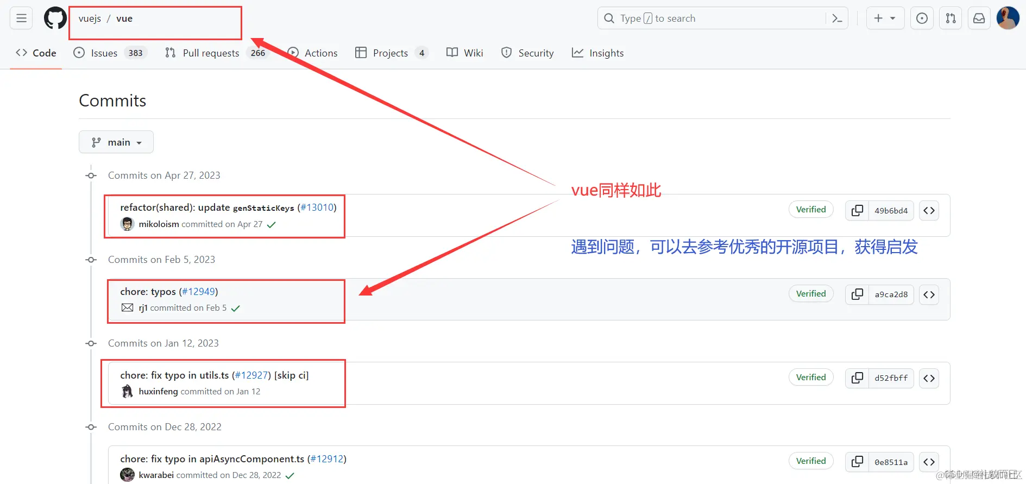Browse repository at commit a9ca2d8

point(929,294)
